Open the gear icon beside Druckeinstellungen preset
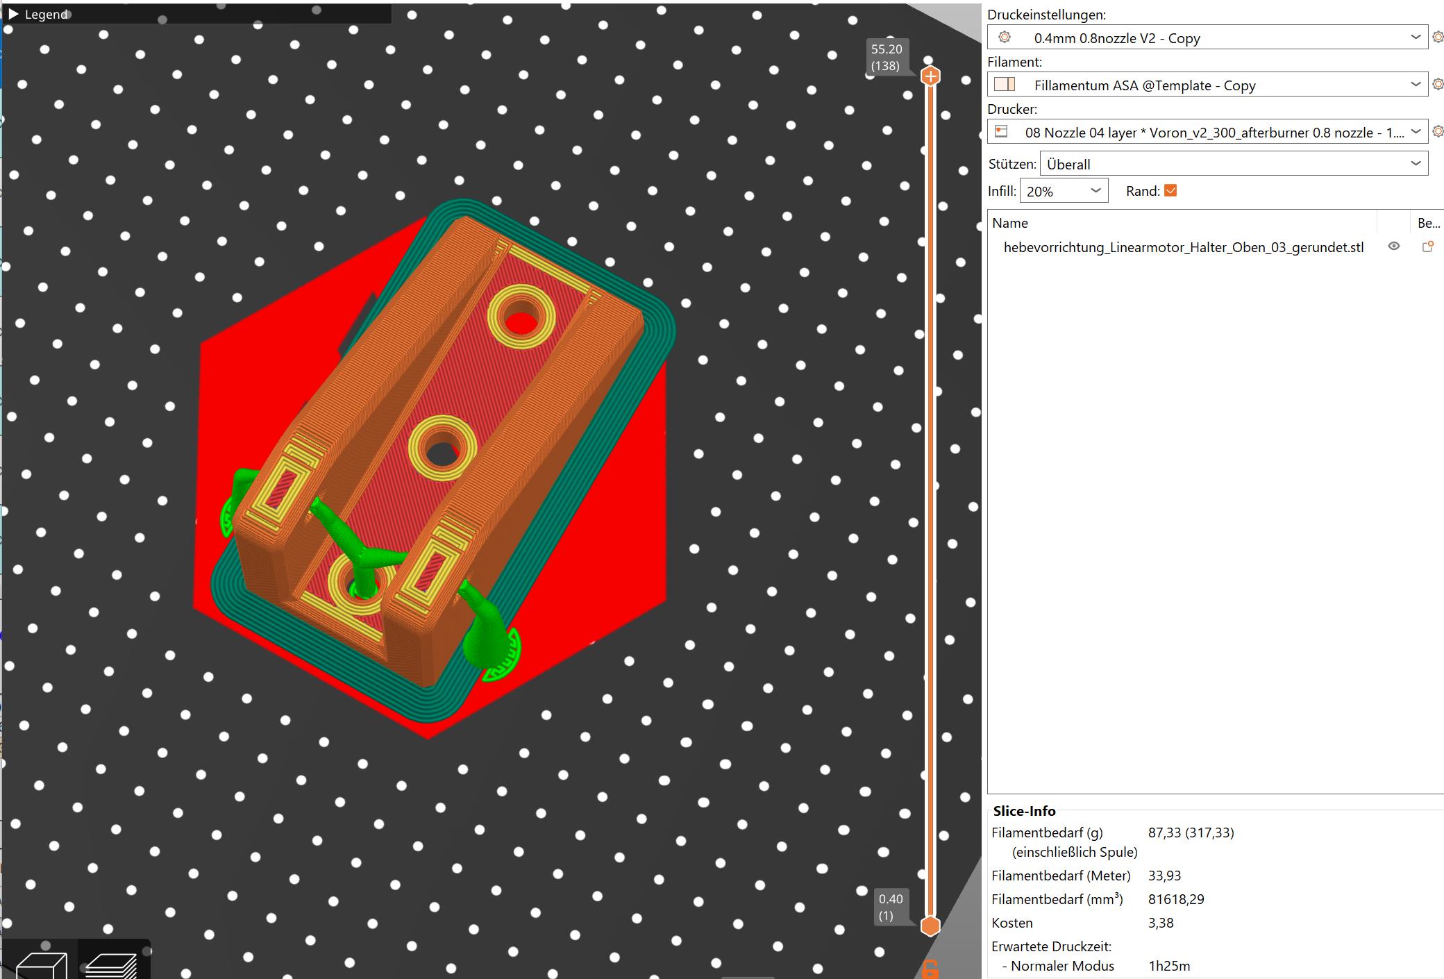The image size is (1444, 979). (x=1437, y=37)
